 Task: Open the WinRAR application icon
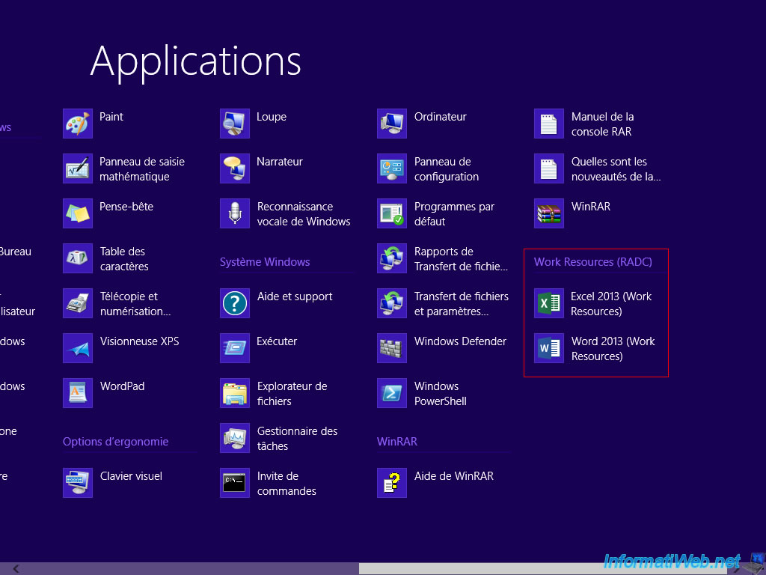549,213
